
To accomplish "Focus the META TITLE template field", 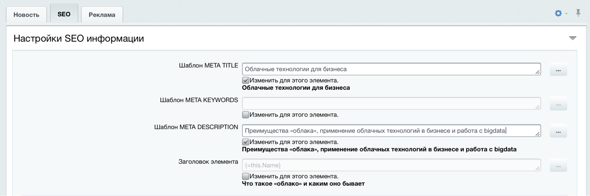I will tap(391, 69).
